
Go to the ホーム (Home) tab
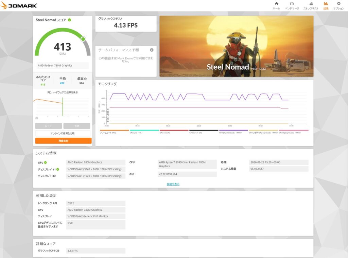(276, 6)
